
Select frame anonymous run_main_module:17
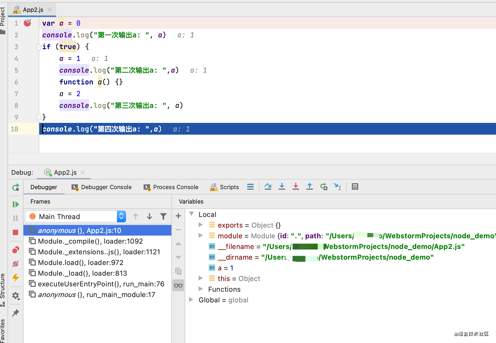pos(97,294)
